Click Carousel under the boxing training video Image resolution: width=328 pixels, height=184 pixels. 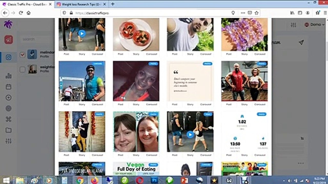pos(206,155)
